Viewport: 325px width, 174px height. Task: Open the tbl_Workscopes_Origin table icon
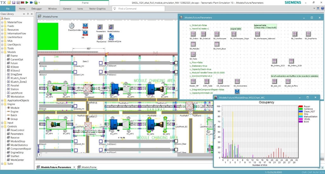(x=234, y=34)
